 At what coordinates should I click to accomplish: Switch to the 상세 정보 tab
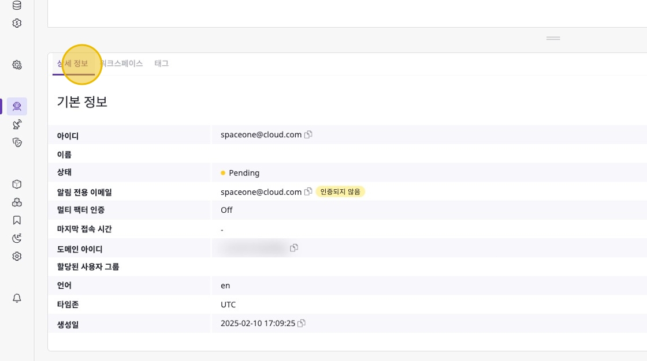(x=73, y=63)
